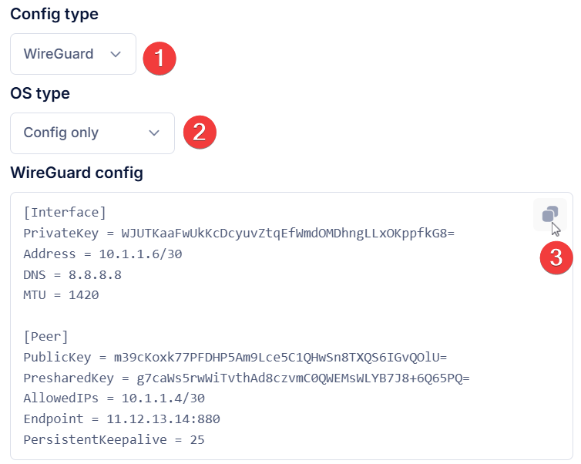
Task: Click the PersistentKeepalive 25 line
Action: coord(114,440)
